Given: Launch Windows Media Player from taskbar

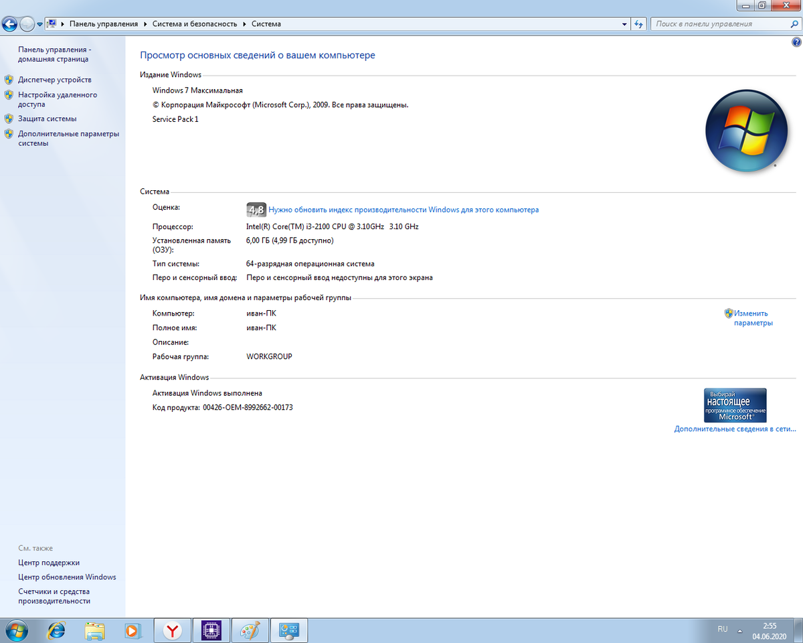Looking at the screenshot, I should [x=133, y=630].
